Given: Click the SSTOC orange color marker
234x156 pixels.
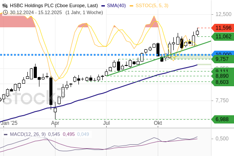Looking at the screenshot, I should [131, 6].
